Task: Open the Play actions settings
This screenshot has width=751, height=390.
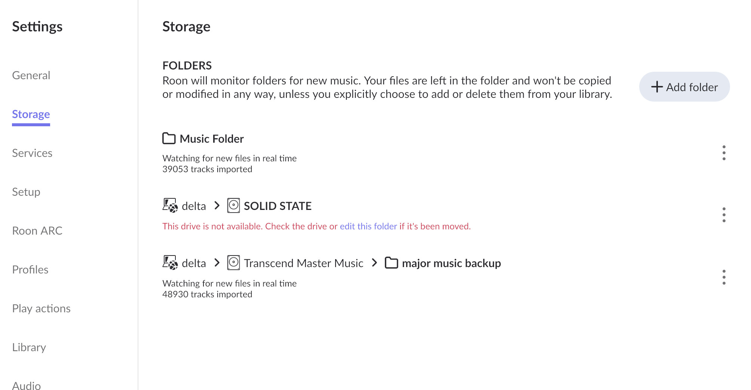Action: coord(41,309)
